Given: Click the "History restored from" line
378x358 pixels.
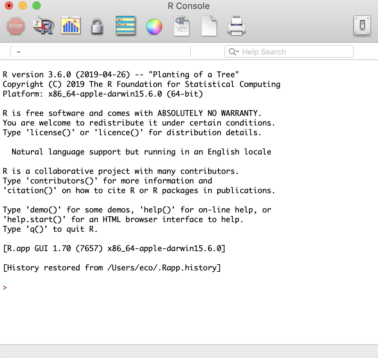Looking at the screenshot, I should pyautogui.click(x=112, y=268).
